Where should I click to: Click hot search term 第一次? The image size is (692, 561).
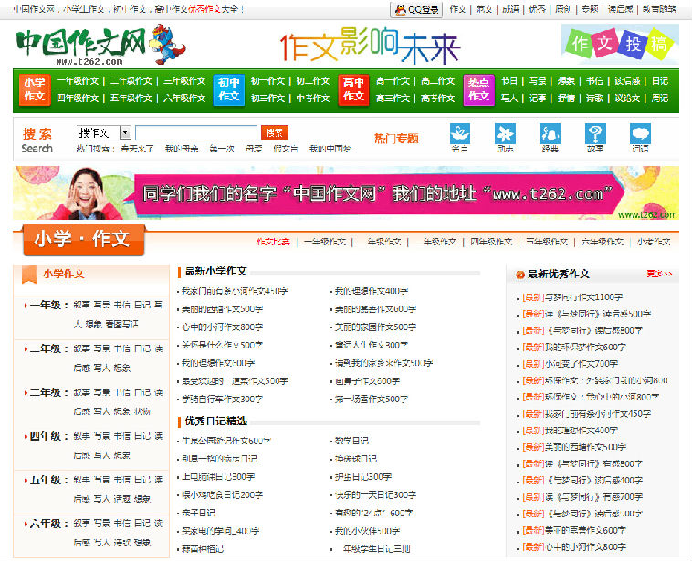[x=222, y=149]
